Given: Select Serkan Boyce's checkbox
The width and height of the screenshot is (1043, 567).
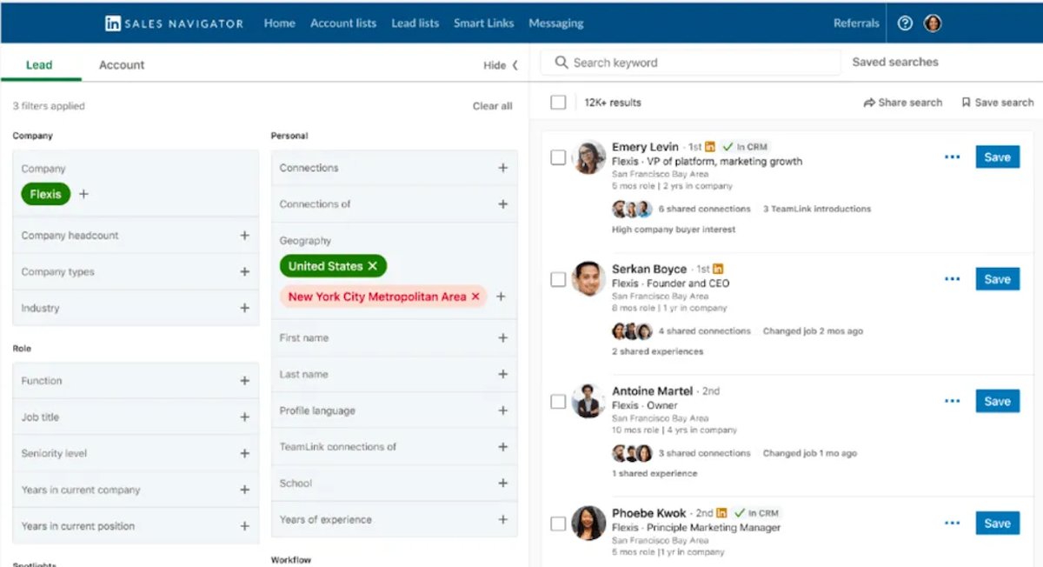Looking at the screenshot, I should 558,279.
